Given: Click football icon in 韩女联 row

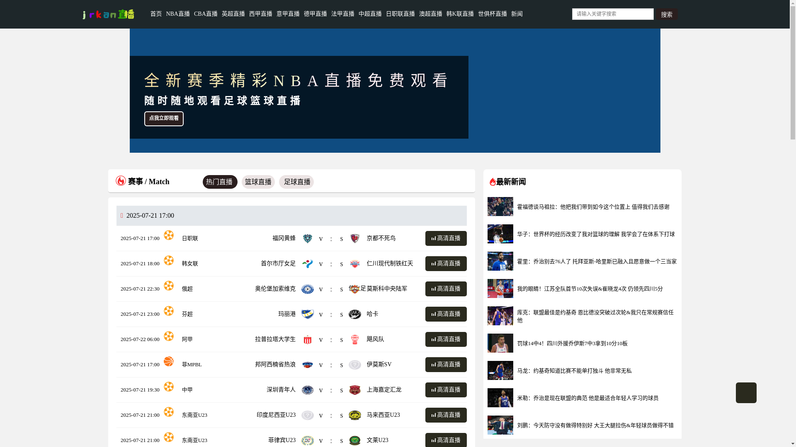Looking at the screenshot, I should pyautogui.click(x=169, y=260).
